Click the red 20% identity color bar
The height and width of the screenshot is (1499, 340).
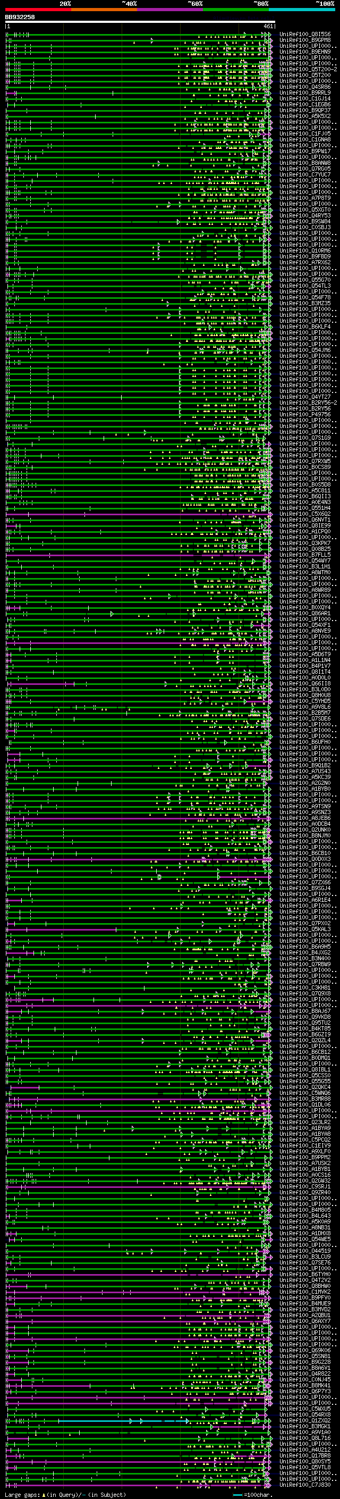38,10
